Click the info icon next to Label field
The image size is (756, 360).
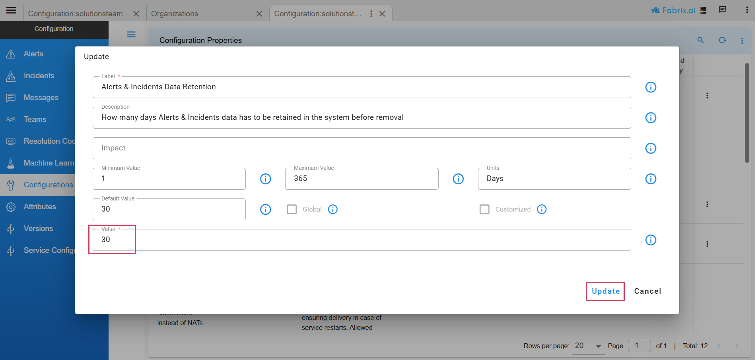tap(650, 87)
